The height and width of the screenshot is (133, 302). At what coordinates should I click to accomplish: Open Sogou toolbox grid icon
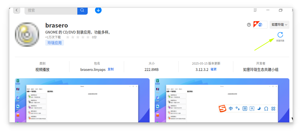point(273,109)
